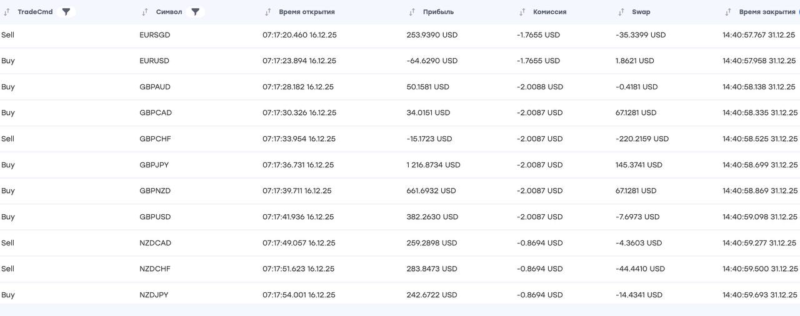Click the Swap column header label
800x316 pixels.
coord(641,12)
